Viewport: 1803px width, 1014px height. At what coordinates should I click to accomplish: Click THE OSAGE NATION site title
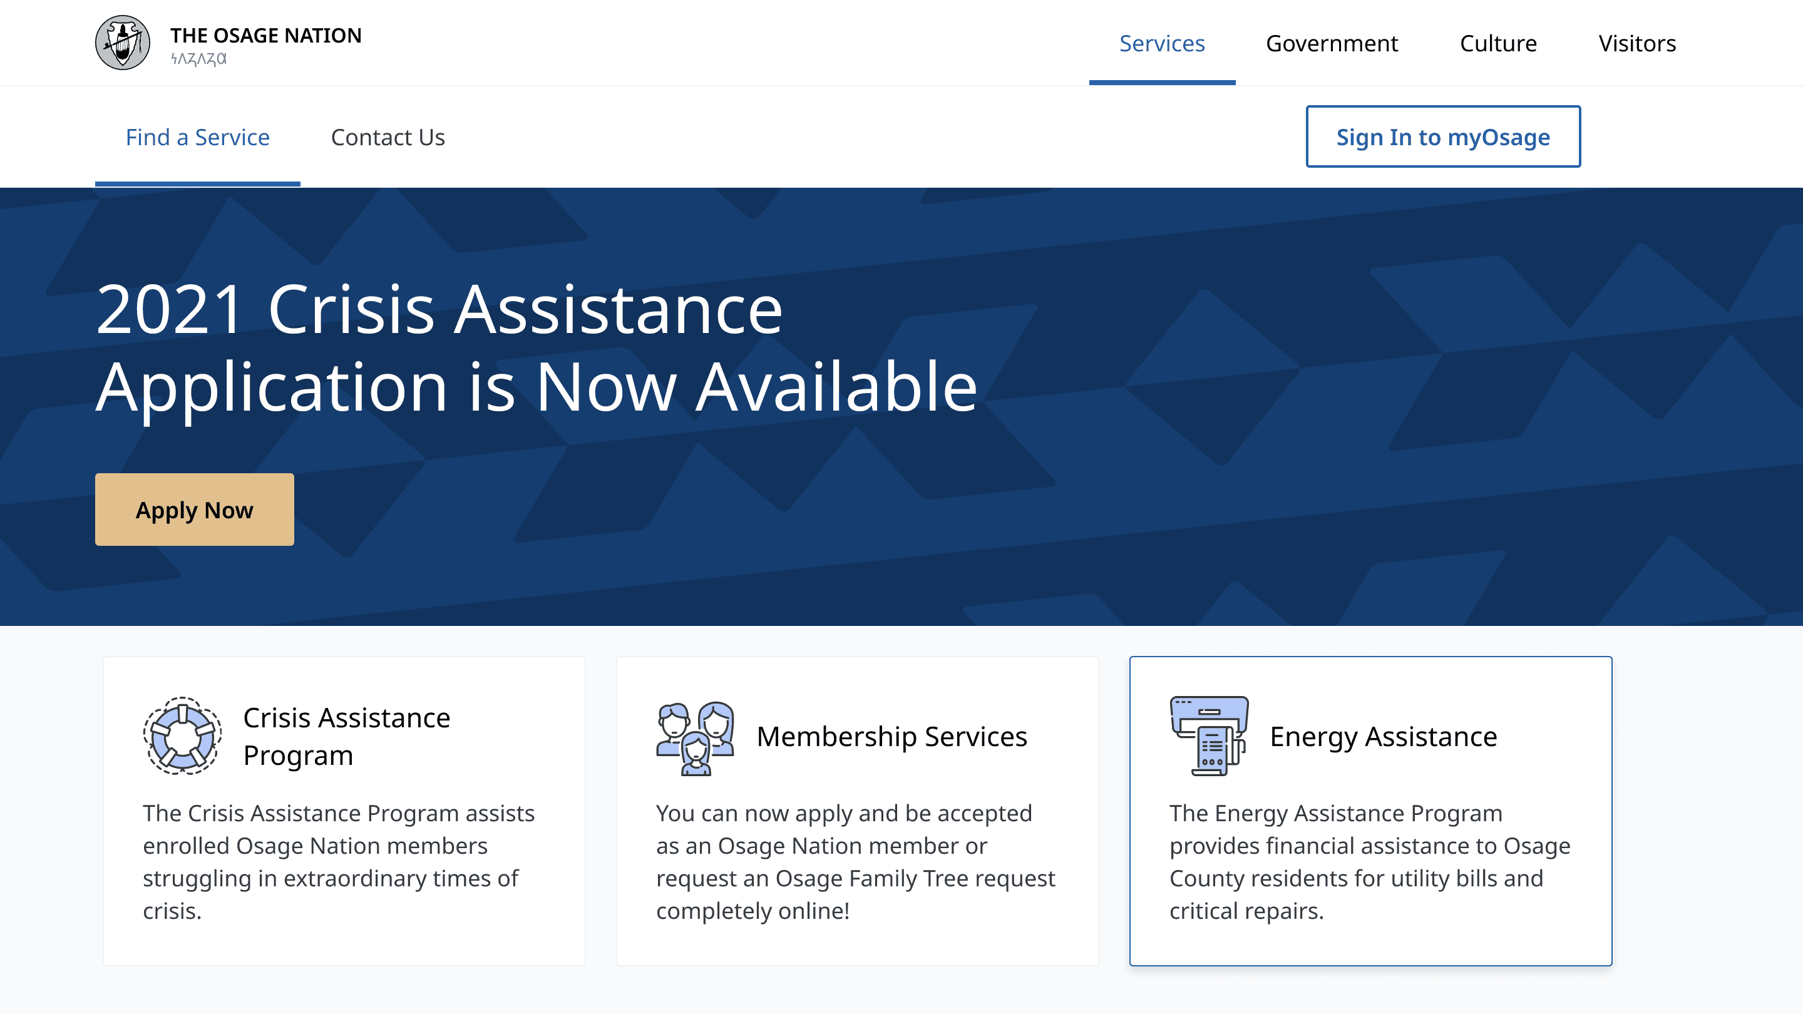(266, 36)
